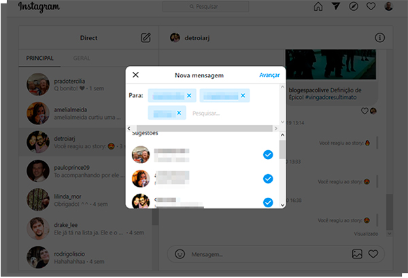Viewport: 408px width, 278px height.
Task: Attach a photo with image icon
Action: (x=357, y=254)
